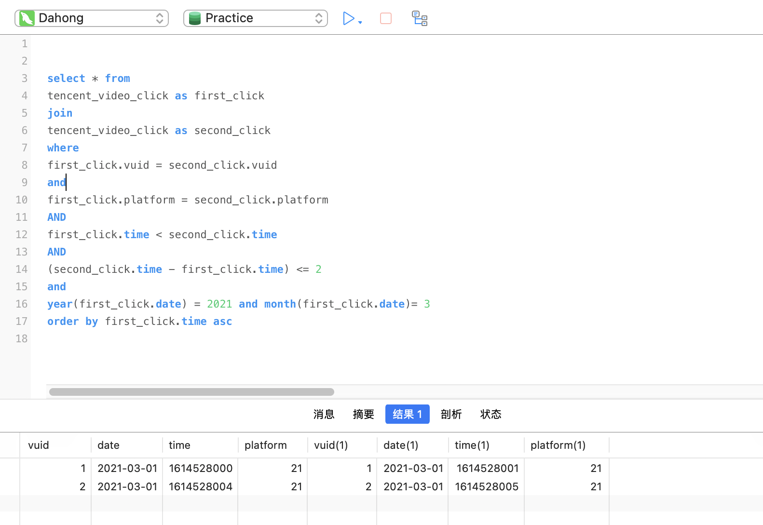Switch to the 摘要 tab
Screen dimensions: 763x525
click(363, 414)
